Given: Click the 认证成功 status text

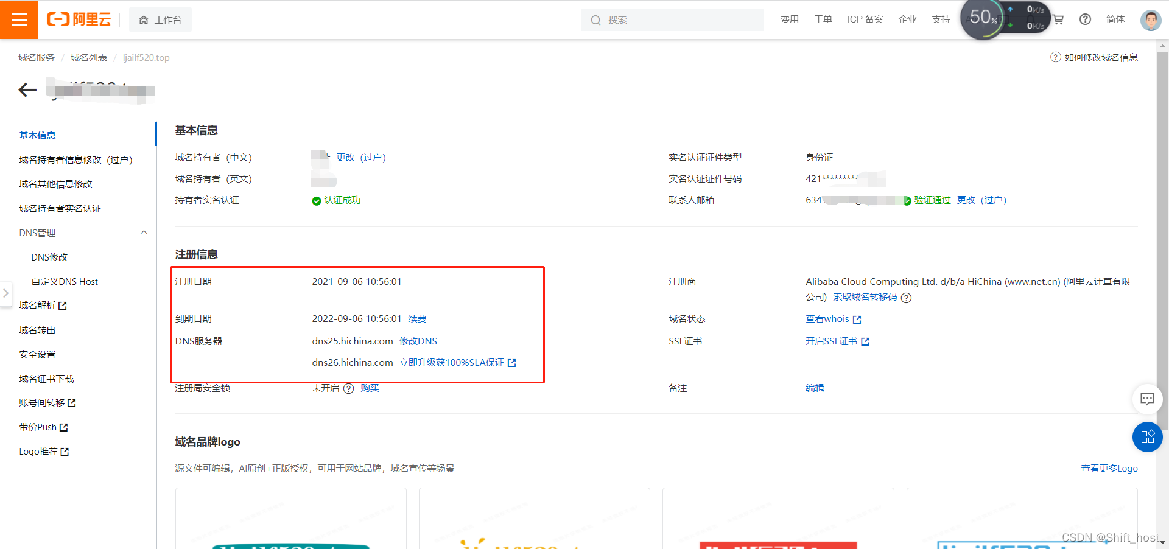Looking at the screenshot, I should coord(342,200).
